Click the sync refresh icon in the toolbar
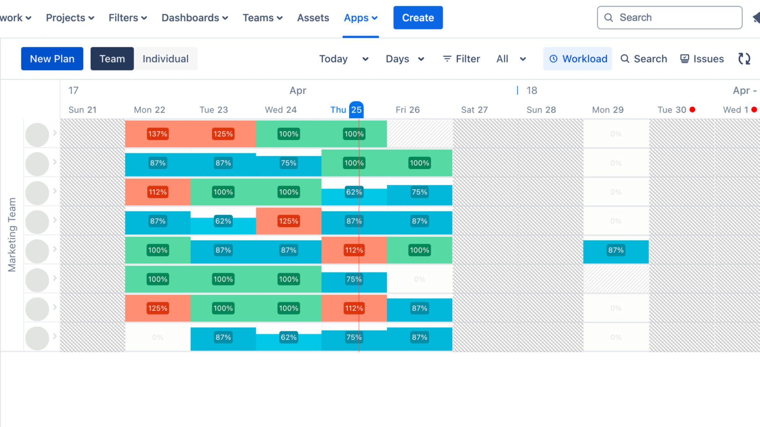Screen dimensions: 760x427 point(744,59)
